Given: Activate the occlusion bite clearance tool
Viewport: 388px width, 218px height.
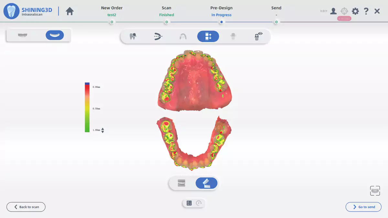Looking at the screenshot, I should (208, 36).
